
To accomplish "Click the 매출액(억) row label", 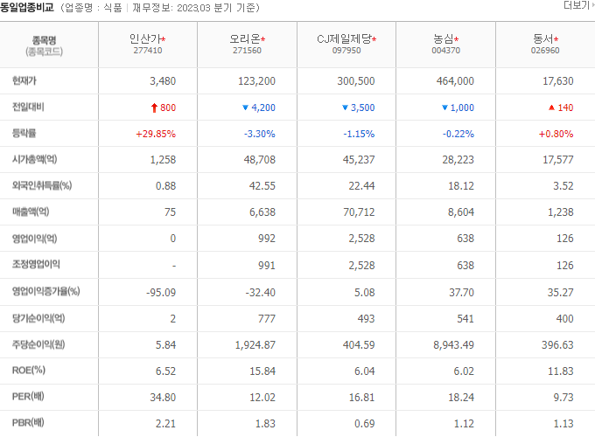I will (31, 212).
